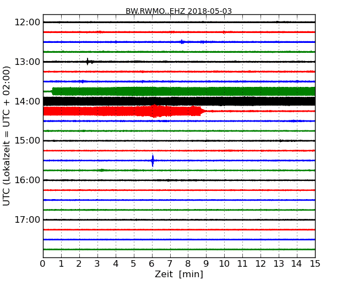358x286 pixels.
Task: Click the thick black trace at 14:00
Action: click(179, 101)
